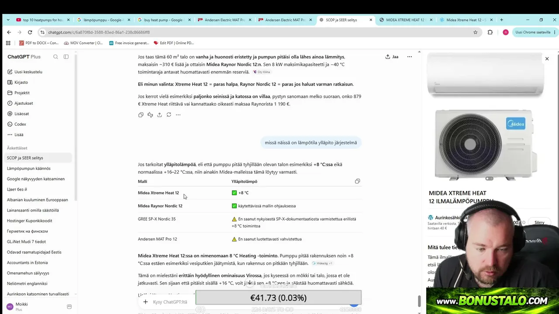Screen dimensions: 559x314
Task: Switch to the 'buy heat pump - Google' tab
Action: [163, 20]
